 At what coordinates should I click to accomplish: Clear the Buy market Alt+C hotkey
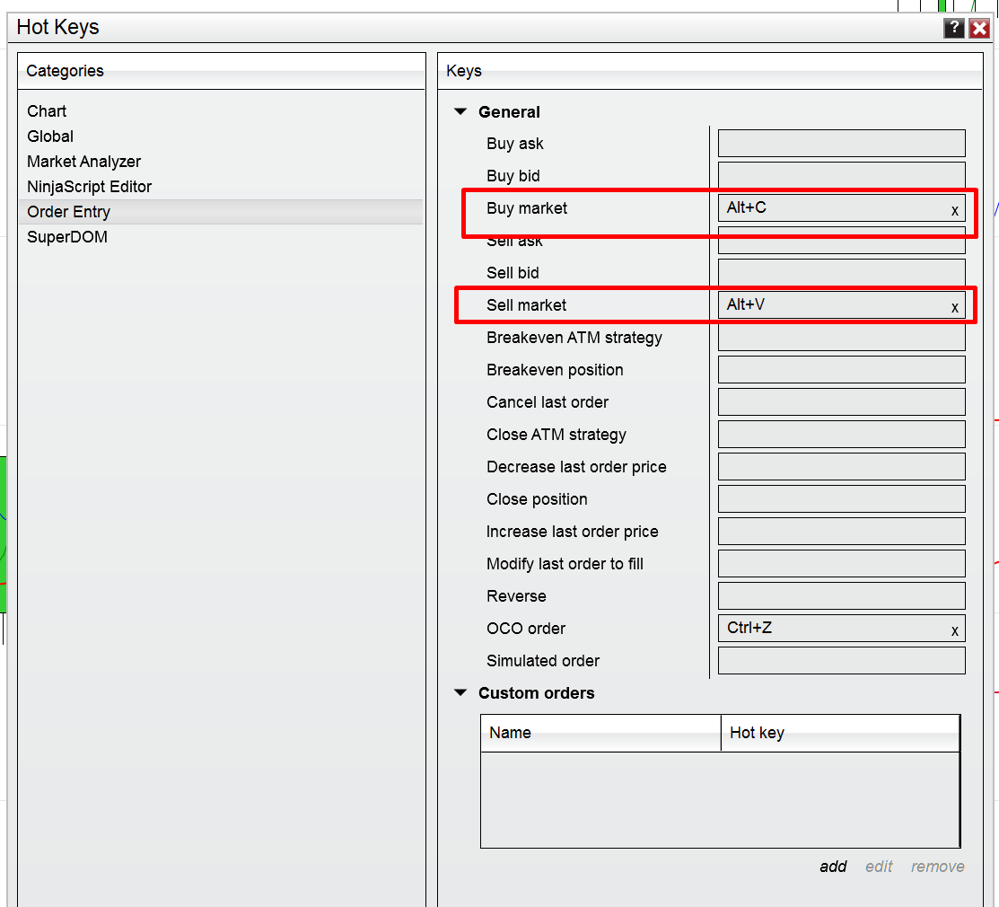point(954,210)
